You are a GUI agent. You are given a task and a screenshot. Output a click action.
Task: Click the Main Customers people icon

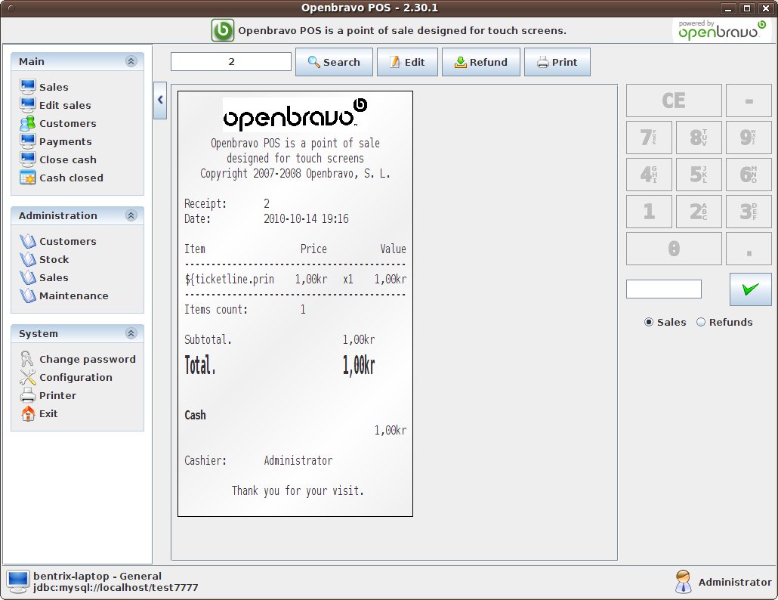[28, 123]
